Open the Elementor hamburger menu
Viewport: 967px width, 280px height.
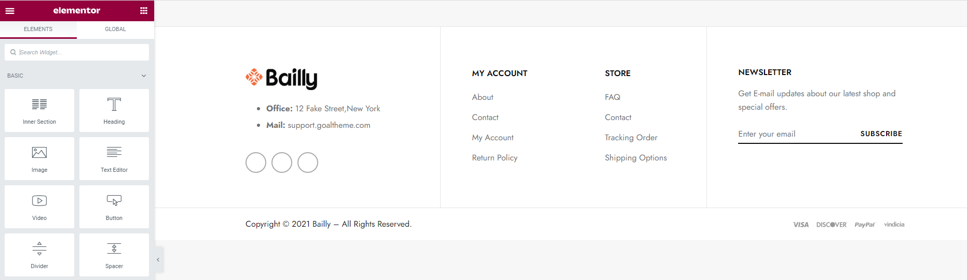coord(10,10)
